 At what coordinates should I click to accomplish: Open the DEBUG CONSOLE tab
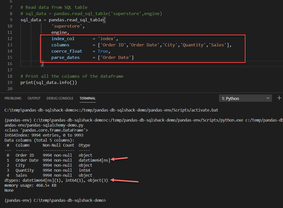(60, 98)
